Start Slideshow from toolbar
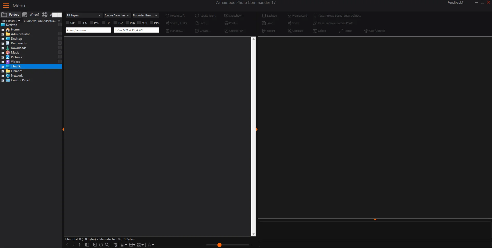 point(234,16)
